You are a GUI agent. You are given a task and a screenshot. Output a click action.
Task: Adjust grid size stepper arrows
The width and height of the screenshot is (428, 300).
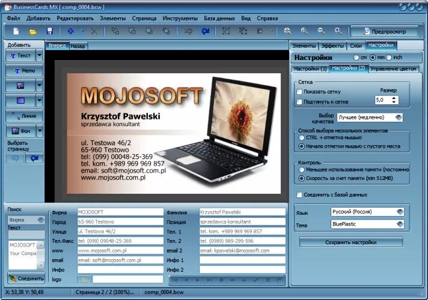coord(394,100)
